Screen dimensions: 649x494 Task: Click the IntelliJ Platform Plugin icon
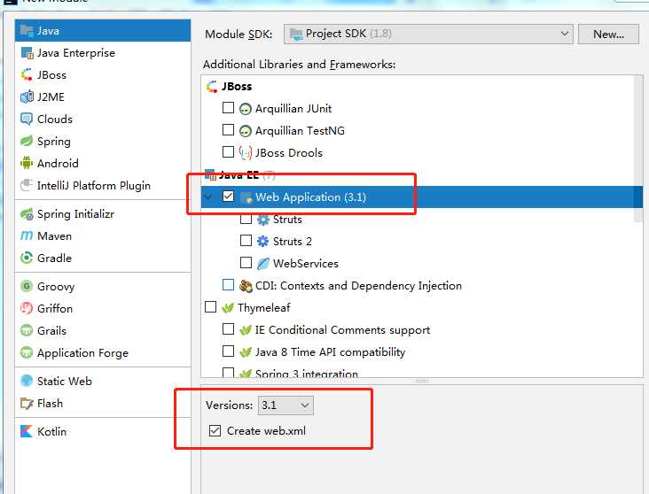(x=27, y=185)
